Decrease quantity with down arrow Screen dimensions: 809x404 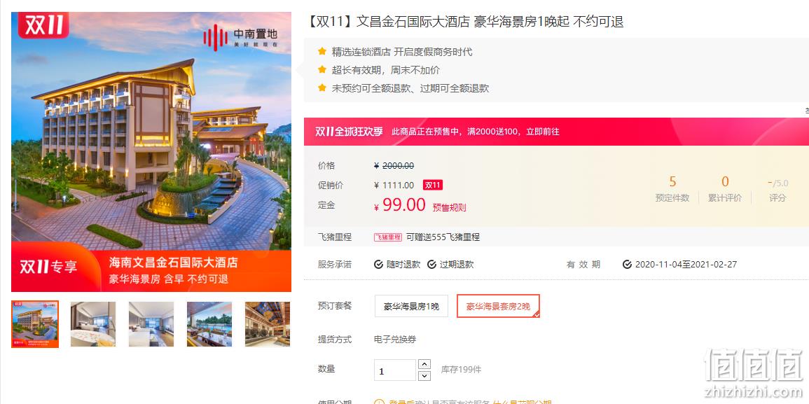[x=424, y=375]
